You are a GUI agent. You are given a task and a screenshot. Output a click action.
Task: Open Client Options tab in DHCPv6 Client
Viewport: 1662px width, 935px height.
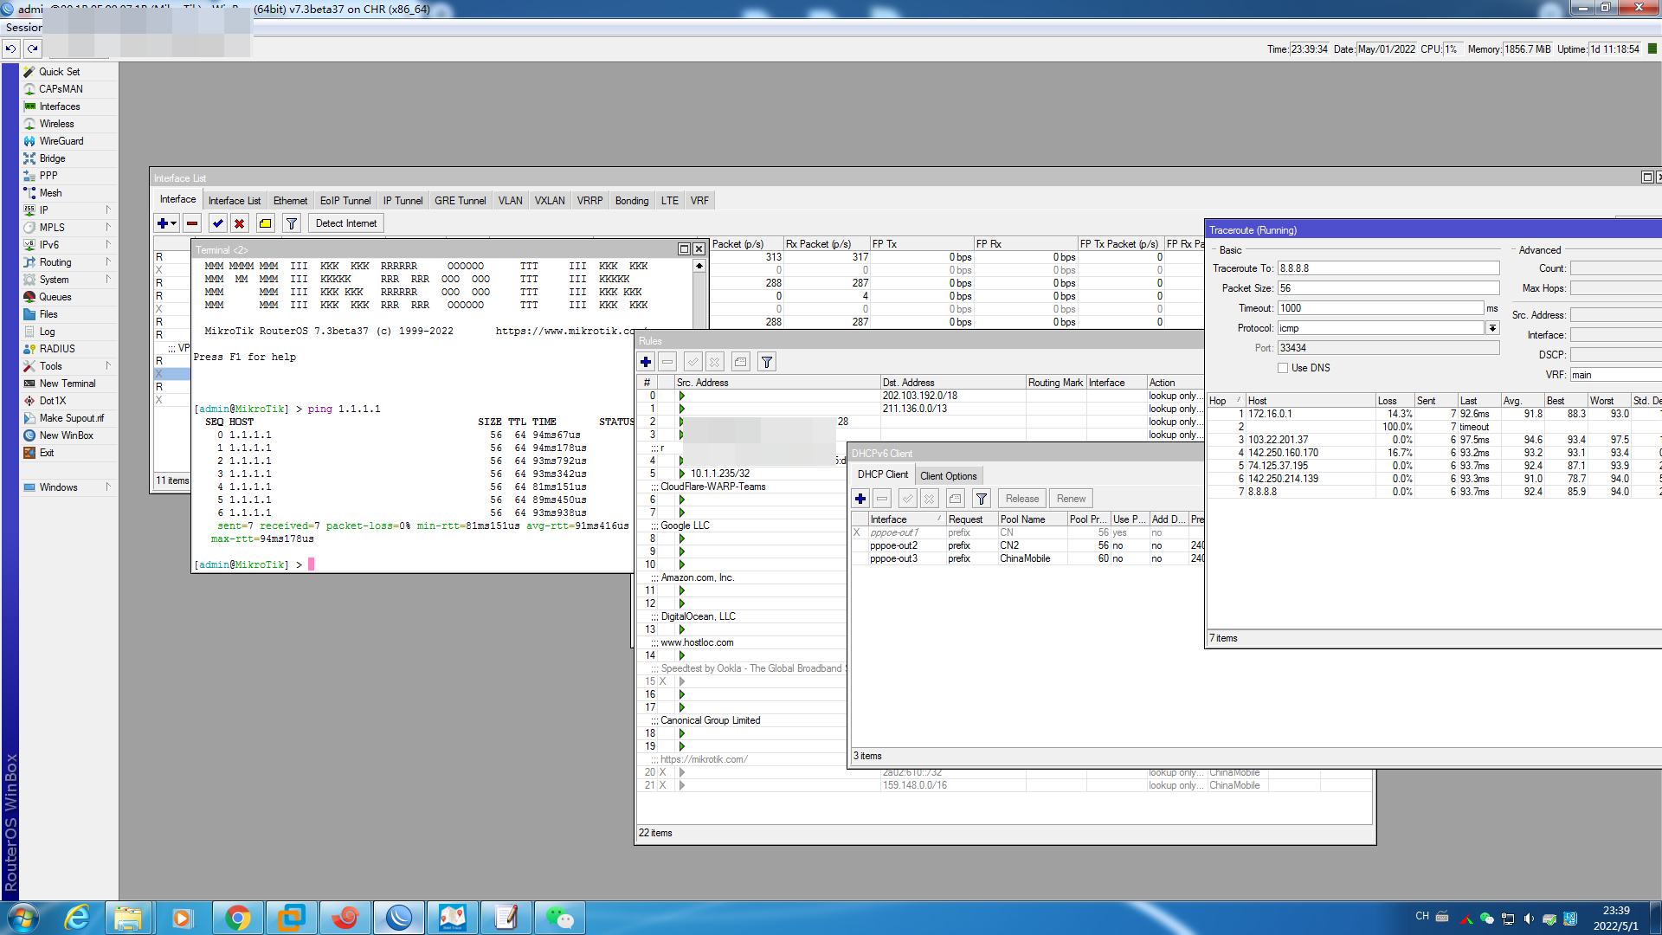pyautogui.click(x=948, y=476)
